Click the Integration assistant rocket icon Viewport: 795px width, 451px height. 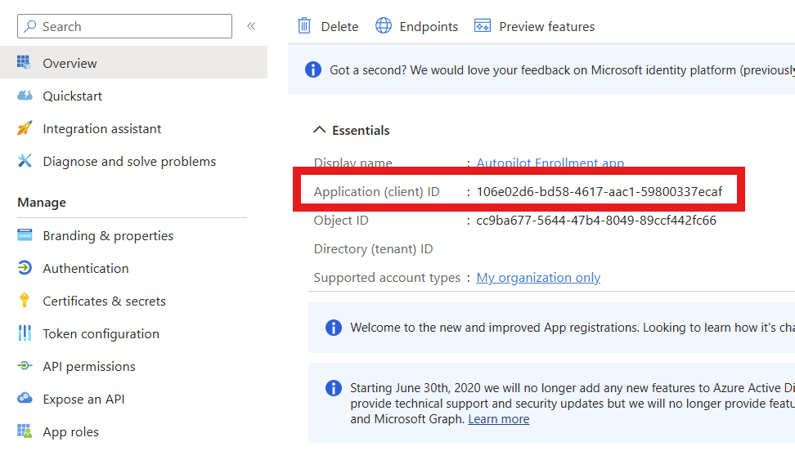(x=25, y=129)
